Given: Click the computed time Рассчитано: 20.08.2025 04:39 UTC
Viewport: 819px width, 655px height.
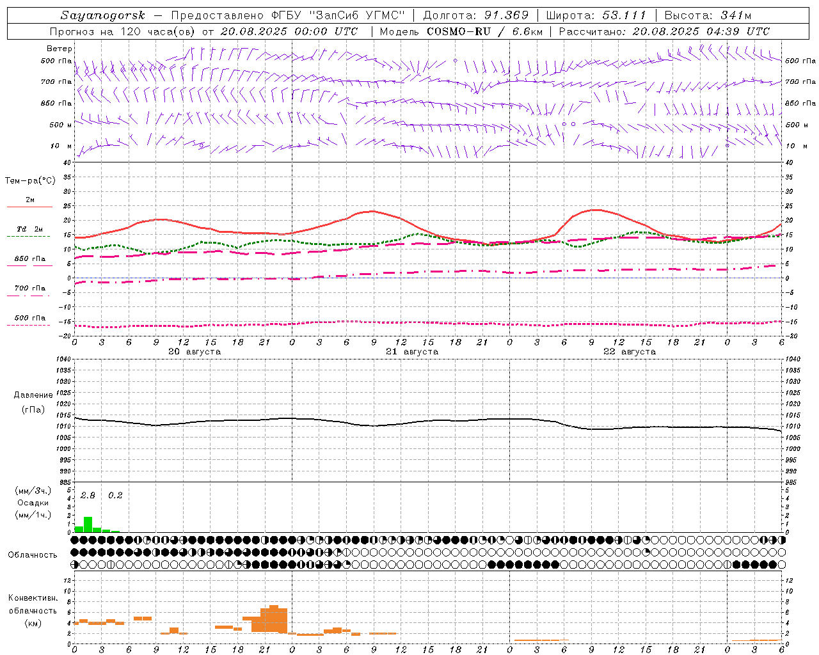Looking at the screenshot, I should pyautogui.click(x=664, y=31).
